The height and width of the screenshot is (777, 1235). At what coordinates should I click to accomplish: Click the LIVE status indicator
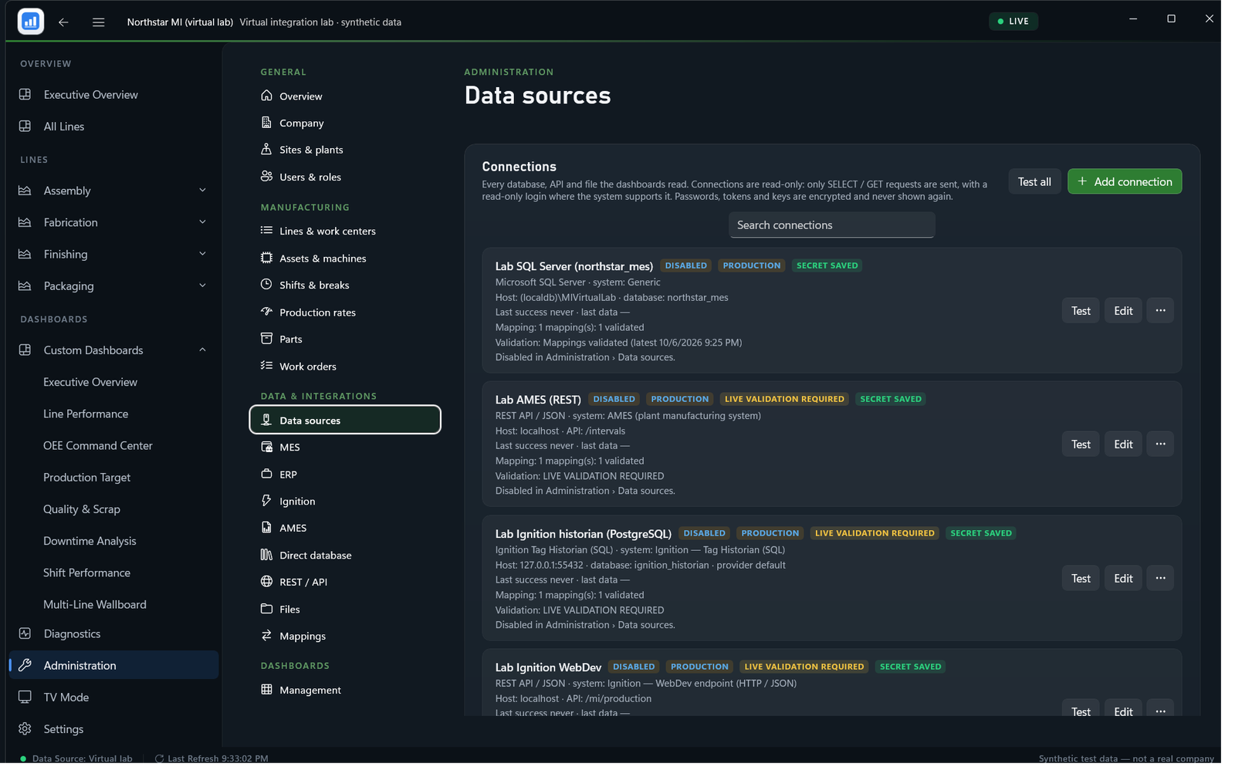tap(1013, 22)
